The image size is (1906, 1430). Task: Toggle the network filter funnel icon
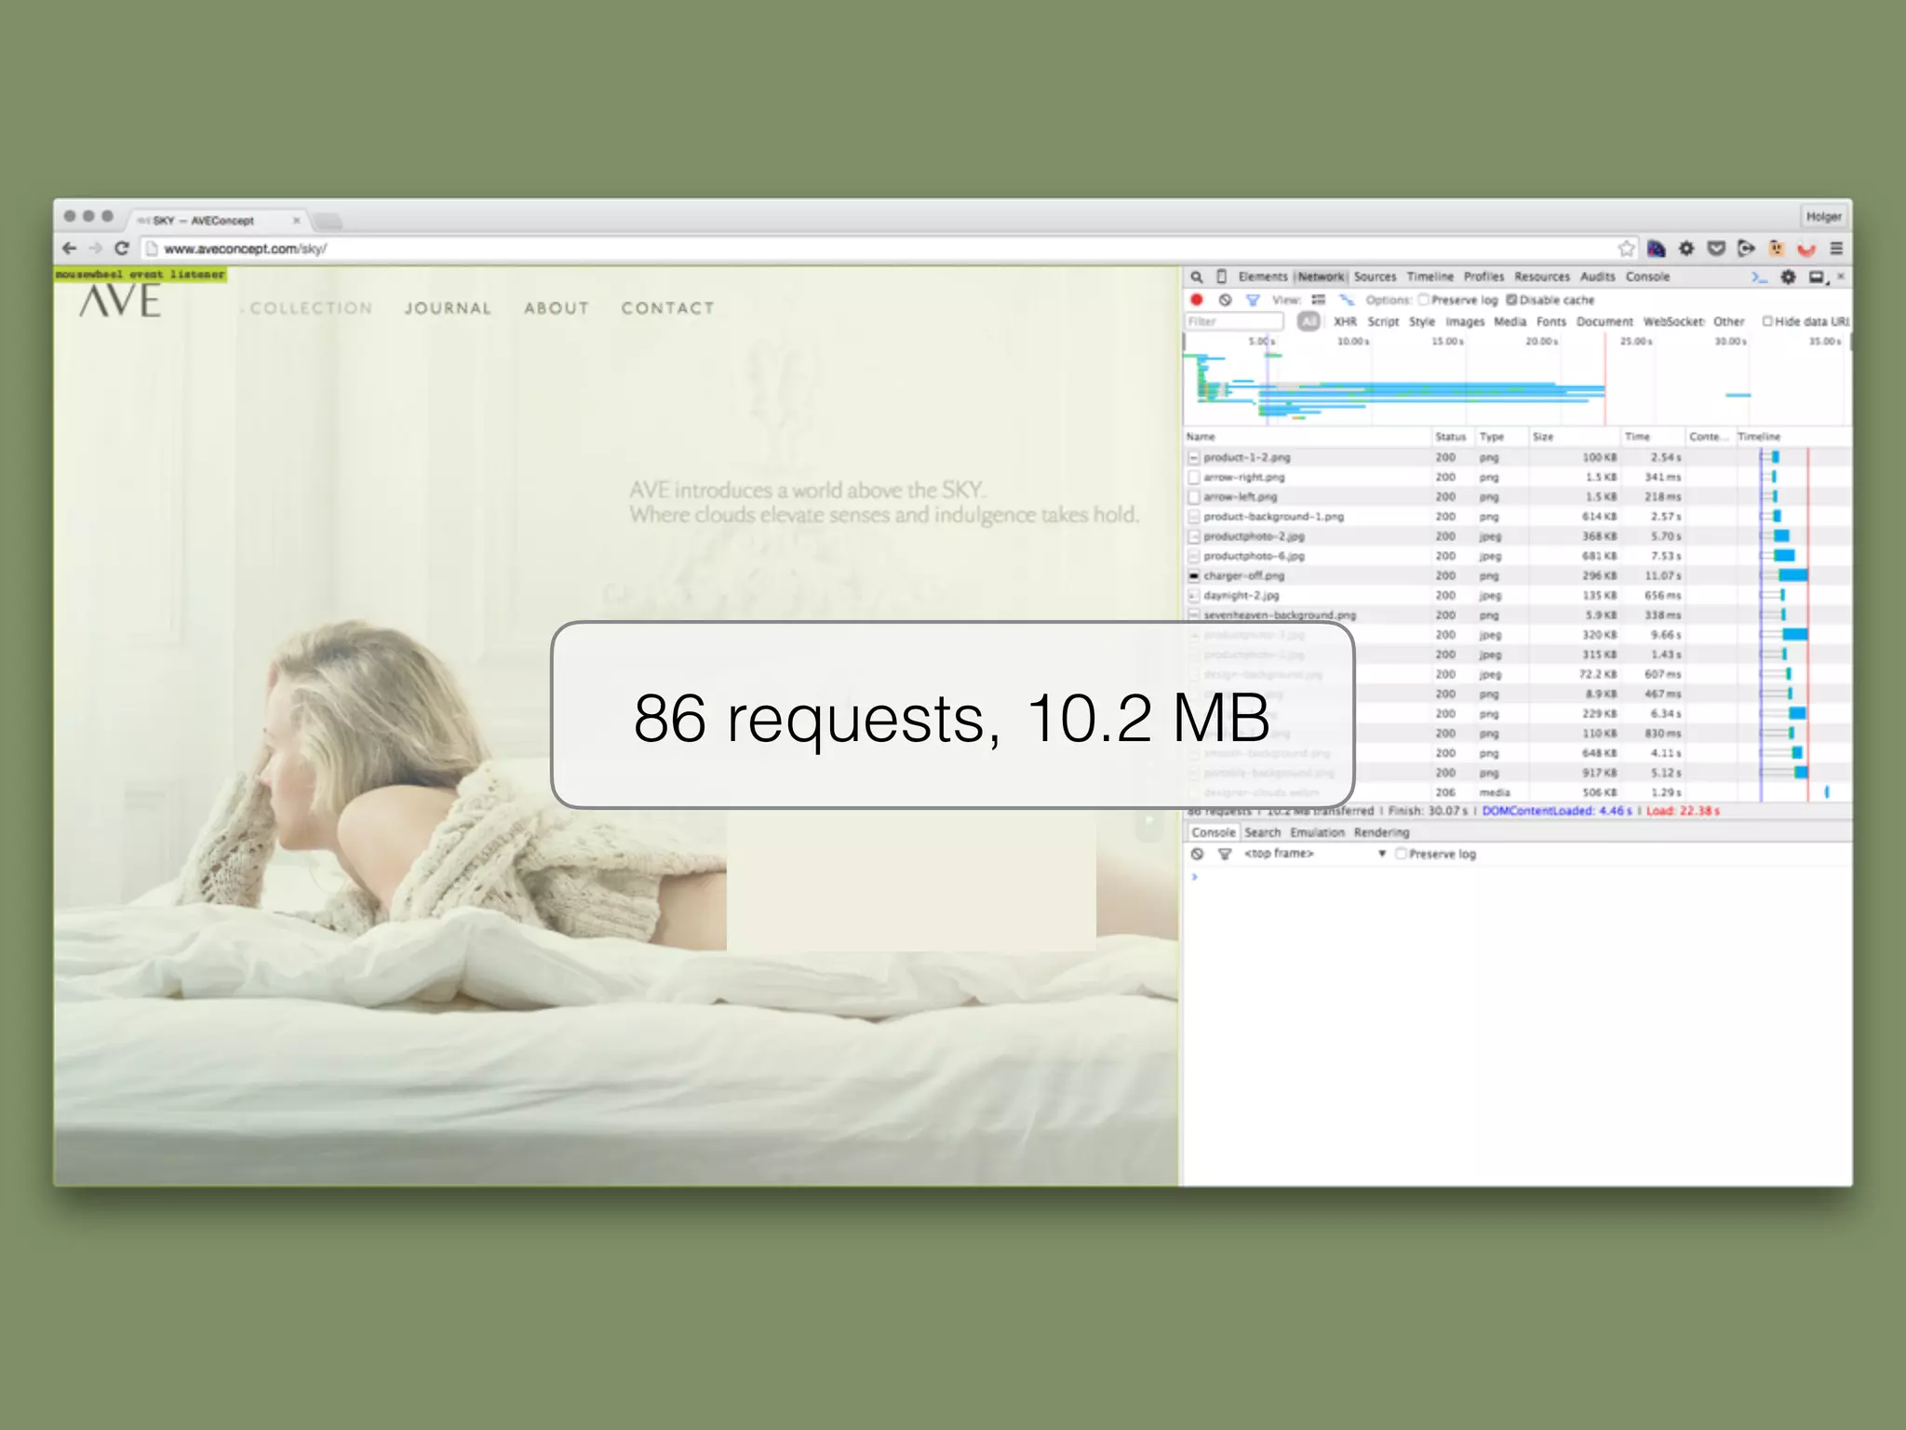(x=1253, y=300)
